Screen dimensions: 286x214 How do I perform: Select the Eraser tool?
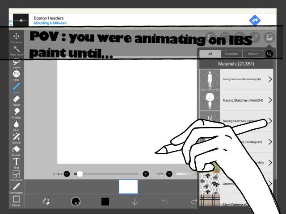(16, 99)
